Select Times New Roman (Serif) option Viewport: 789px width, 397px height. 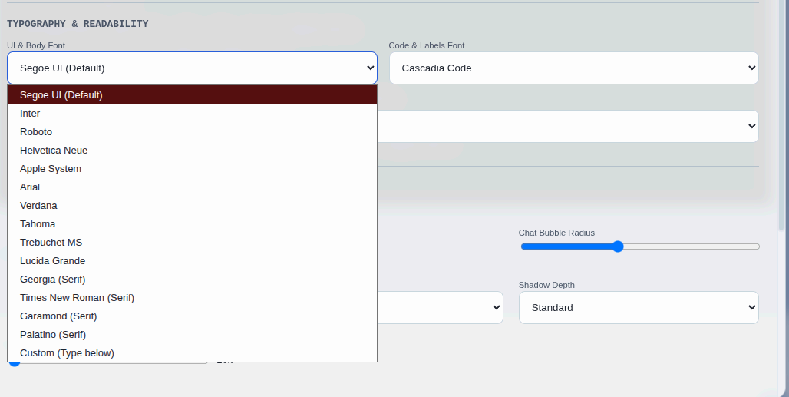(x=192, y=298)
